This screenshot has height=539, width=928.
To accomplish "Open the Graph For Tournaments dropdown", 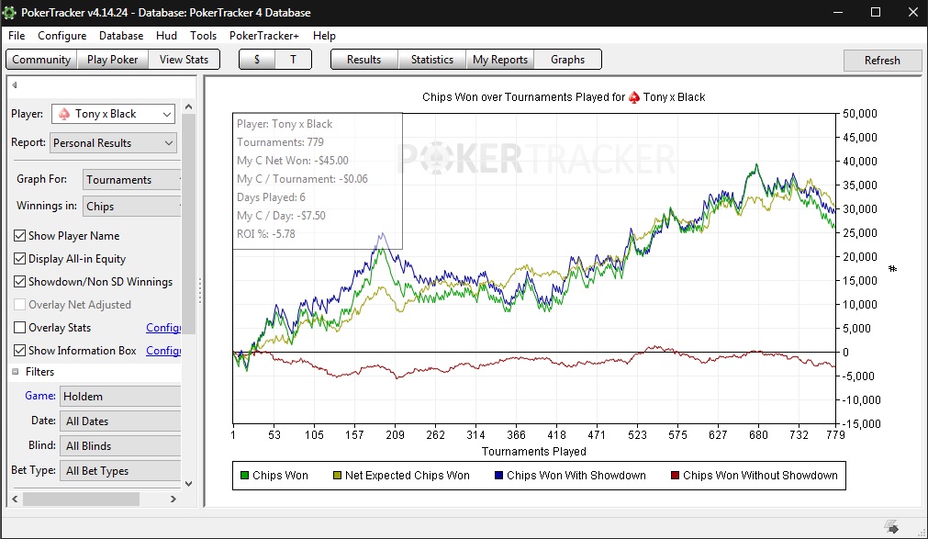I will click(x=131, y=179).
